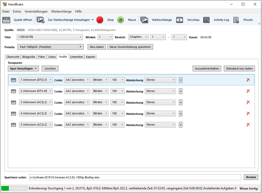
Task: Open the start chapter dropdown
Action: click(158, 37)
